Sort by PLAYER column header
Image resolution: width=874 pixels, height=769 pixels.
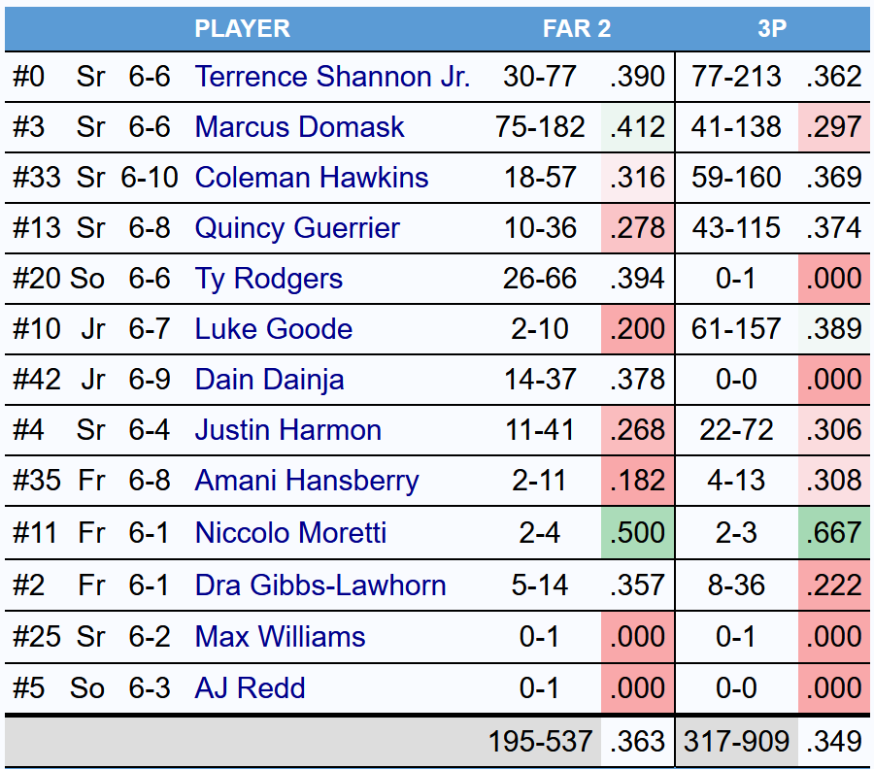coord(242,28)
